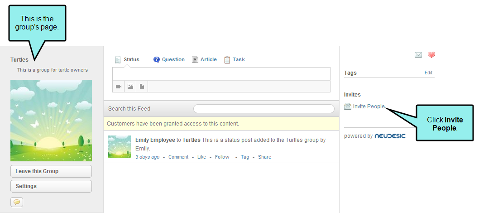This screenshot has width=479, height=213.
Task: Open the chat bubble icon button
Action: click(x=17, y=202)
